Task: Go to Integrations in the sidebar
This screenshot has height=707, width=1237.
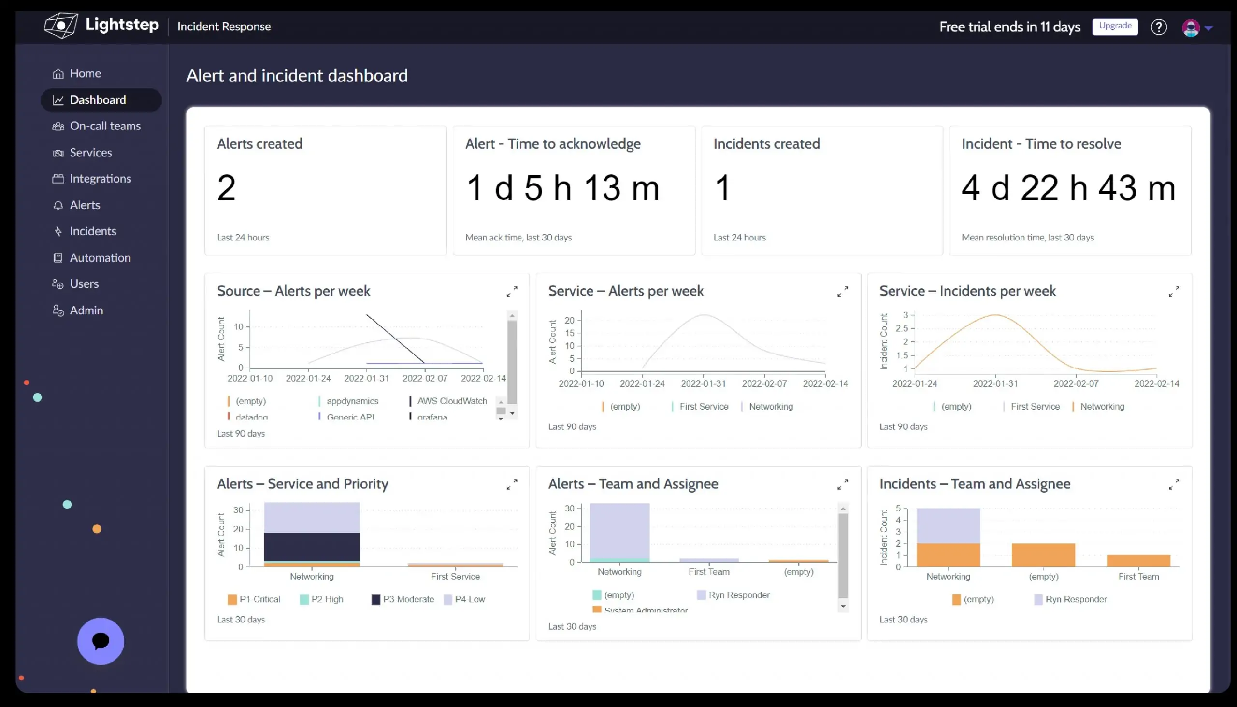Action: point(100,179)
